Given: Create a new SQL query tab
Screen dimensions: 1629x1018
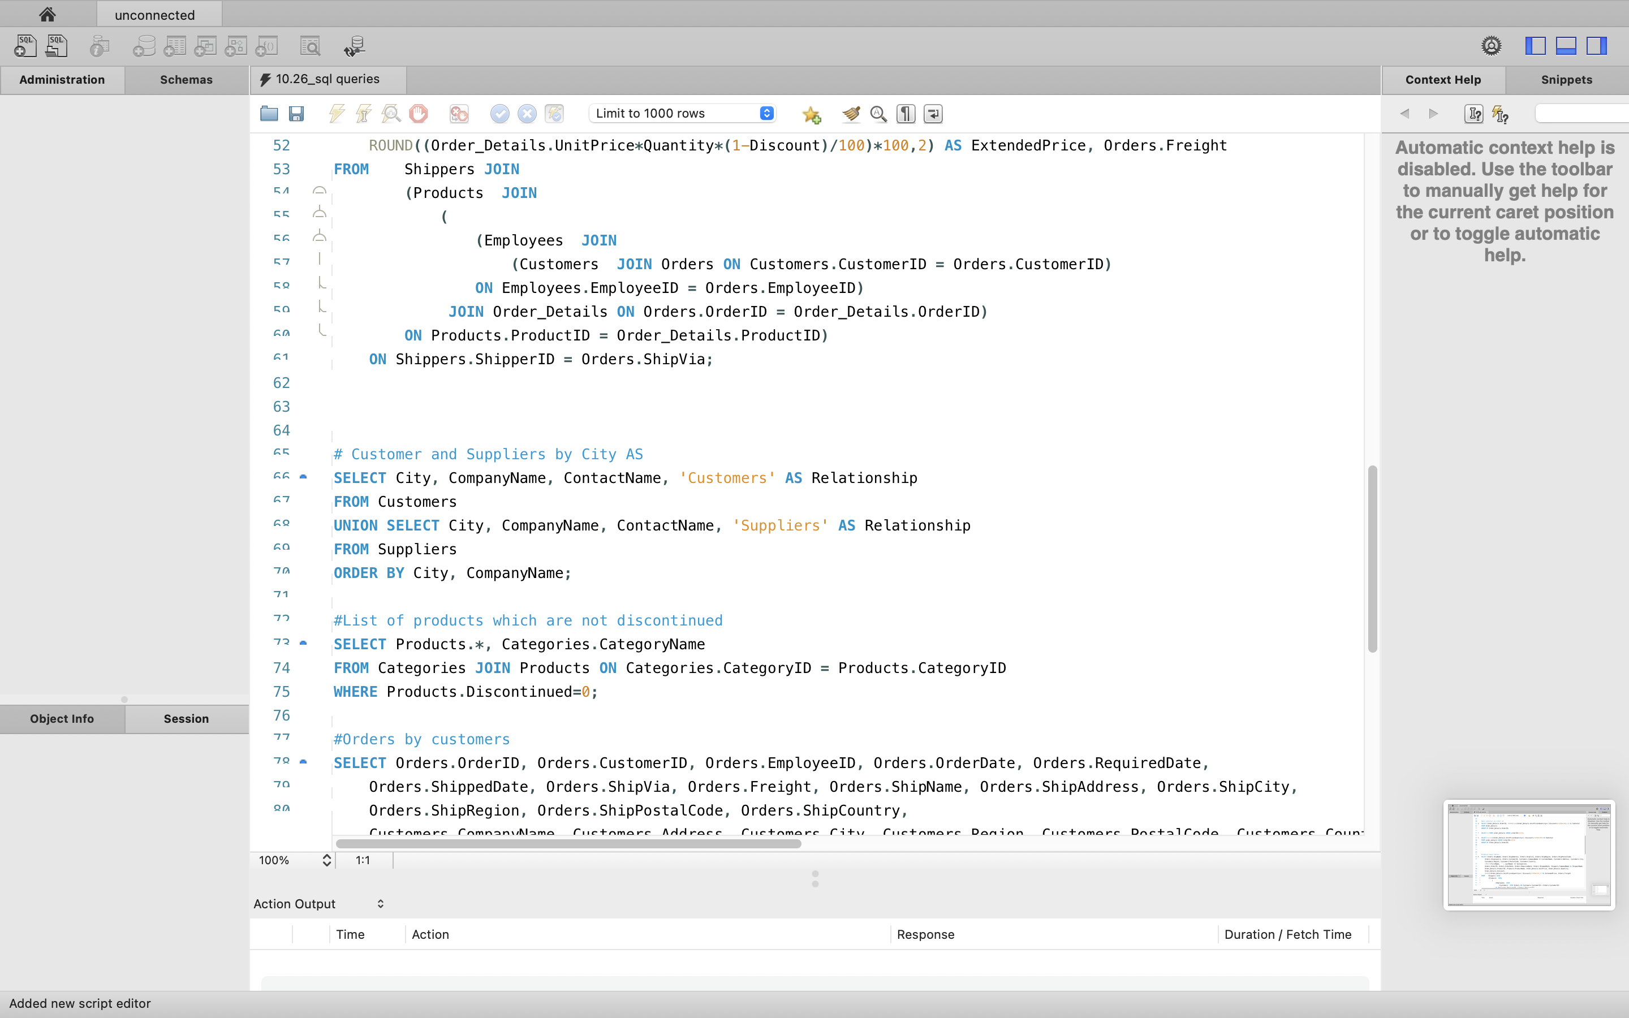Looking at the screenshot, I should click(x=25, y=46).
